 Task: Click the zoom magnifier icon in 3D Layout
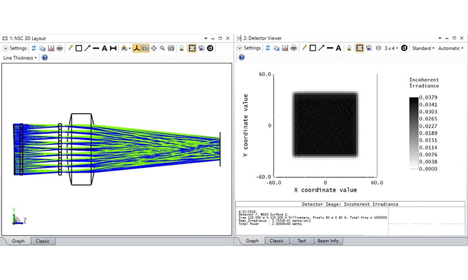[x=162, y=48]
